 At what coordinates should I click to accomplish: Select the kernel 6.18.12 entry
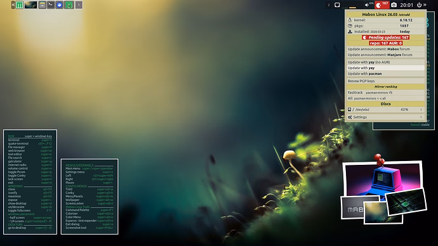pos(385,20)
